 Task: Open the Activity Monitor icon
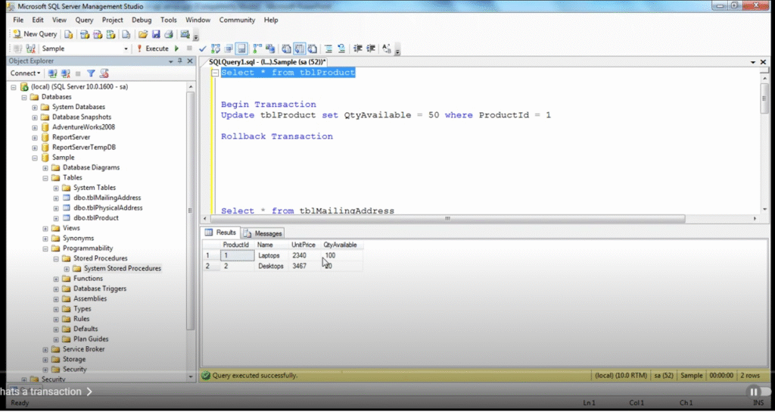pyautogui.click(x=185, y=34)
